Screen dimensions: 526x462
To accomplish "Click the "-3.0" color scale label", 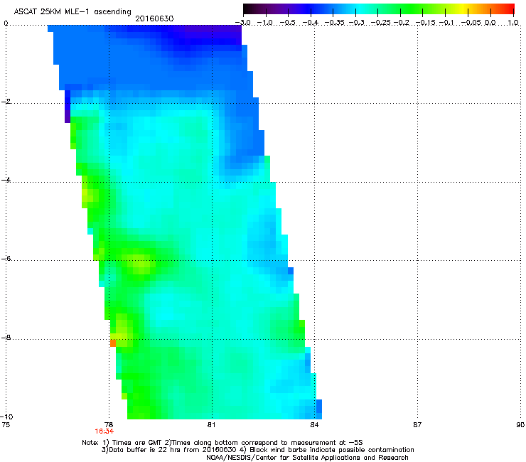I will (x=243, y=23).
